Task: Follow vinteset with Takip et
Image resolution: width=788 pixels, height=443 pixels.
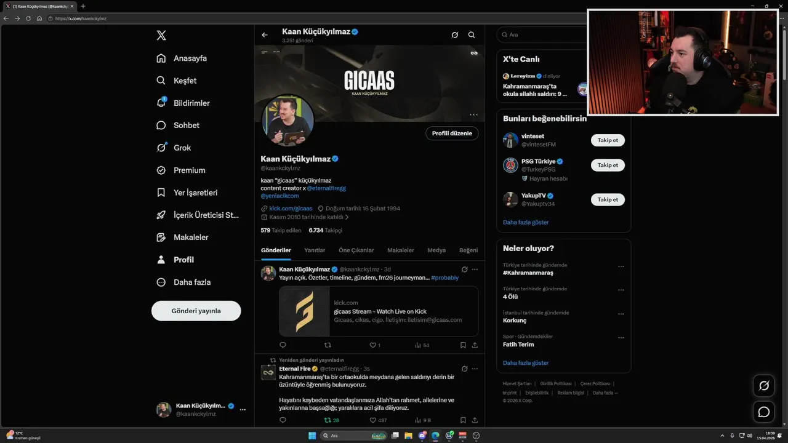Action: (x=608, y=140)
